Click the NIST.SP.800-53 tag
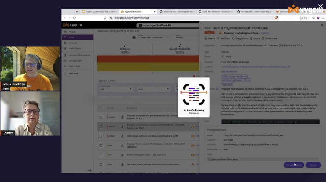 pyautogui.click(x=228, y=80)
